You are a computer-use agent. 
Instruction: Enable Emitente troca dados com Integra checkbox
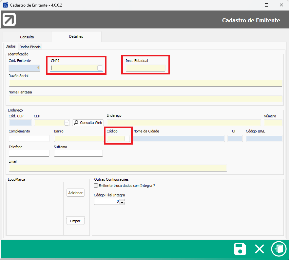[96, 186]
